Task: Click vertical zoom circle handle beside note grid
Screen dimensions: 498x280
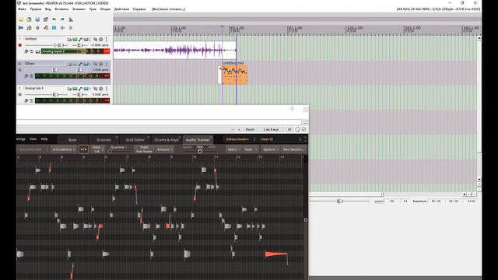Action: 306,219
